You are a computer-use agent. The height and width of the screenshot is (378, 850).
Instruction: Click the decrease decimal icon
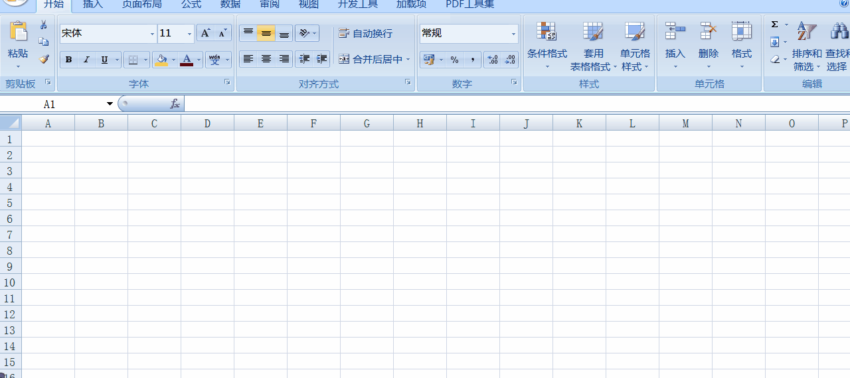coord(510,60)
